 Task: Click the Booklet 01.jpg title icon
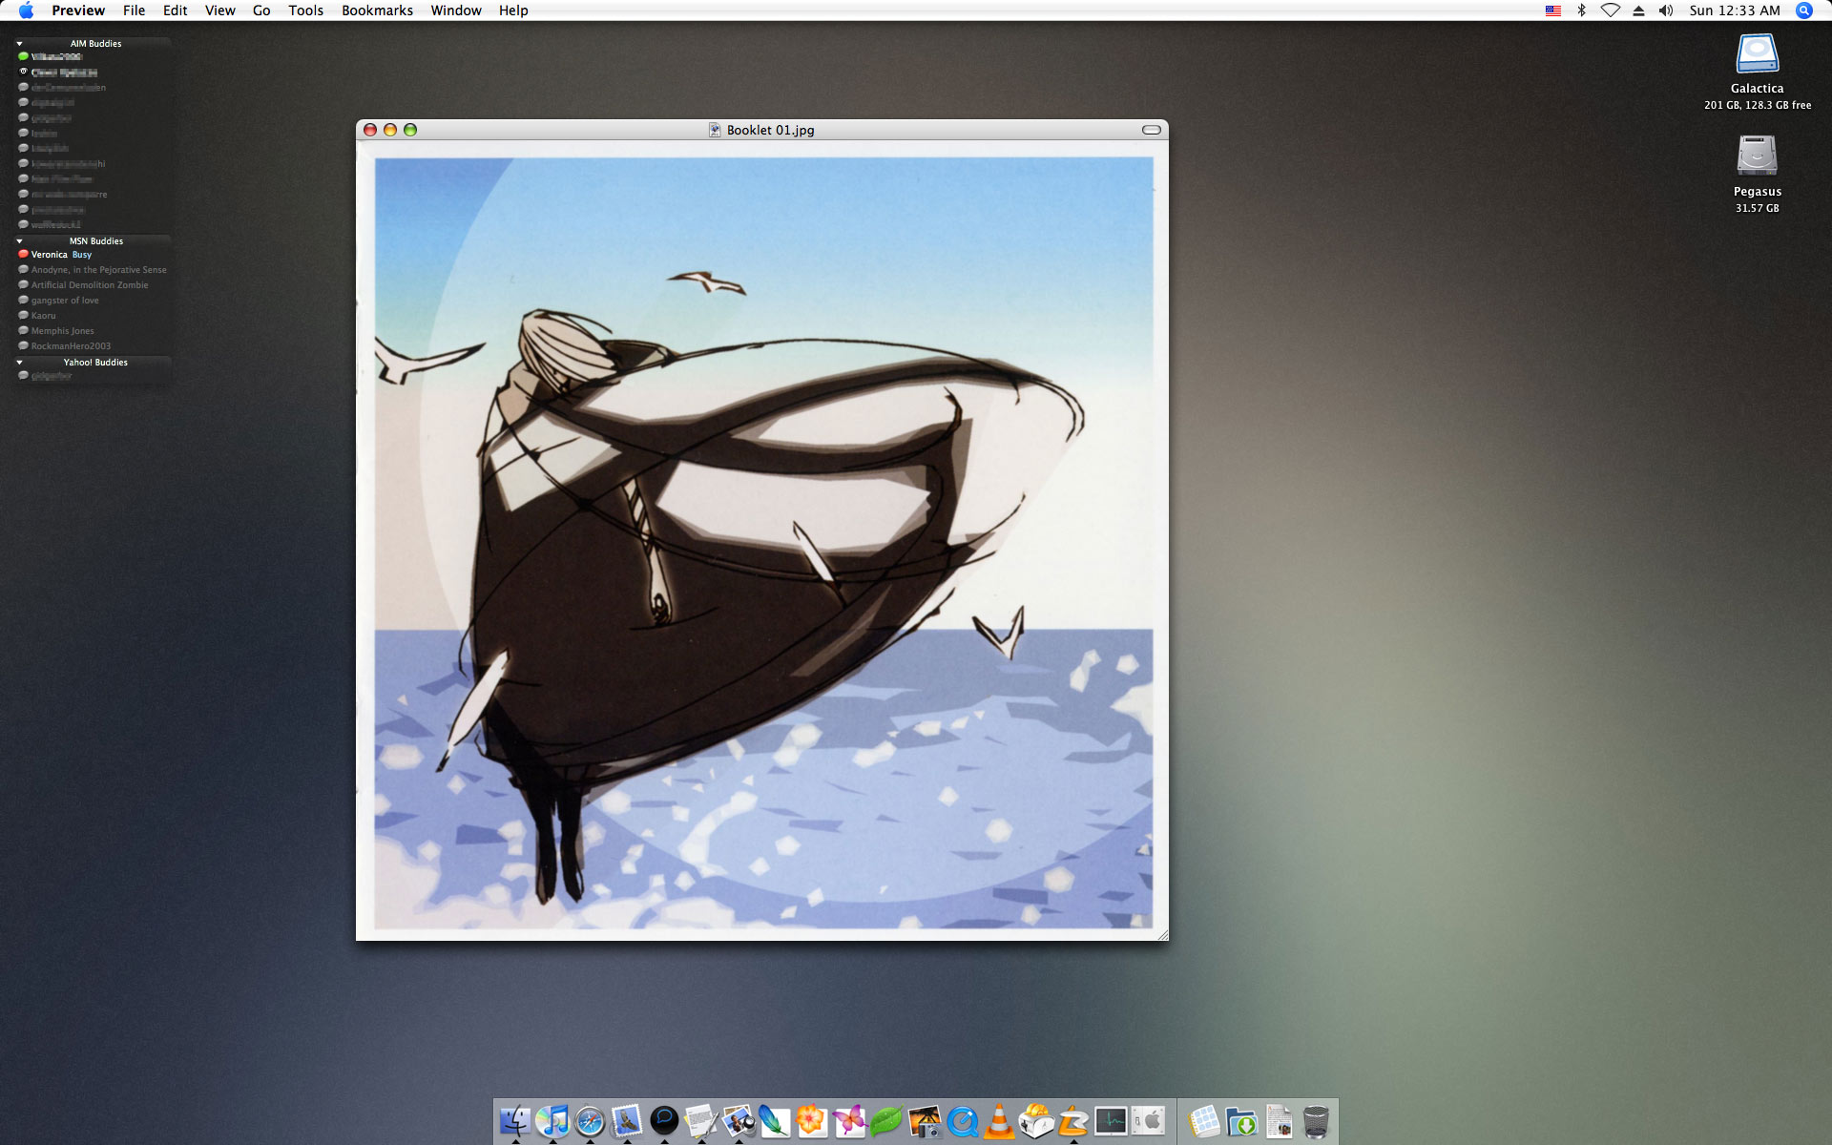pos(714,130)
